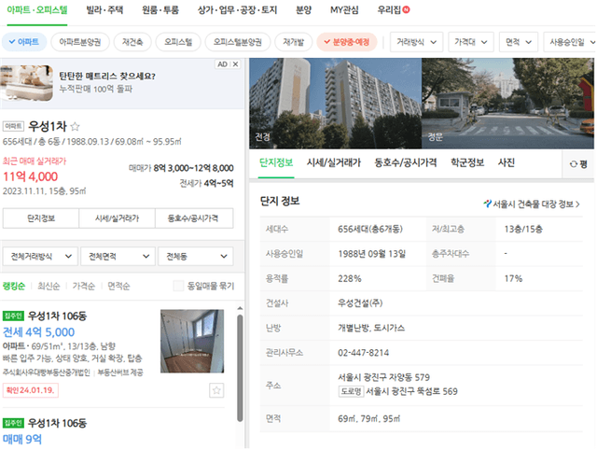The height and width of the screenshot is (450, 597).
Task: Sort listings by 가격순
Action: click(x=84, y=286)
